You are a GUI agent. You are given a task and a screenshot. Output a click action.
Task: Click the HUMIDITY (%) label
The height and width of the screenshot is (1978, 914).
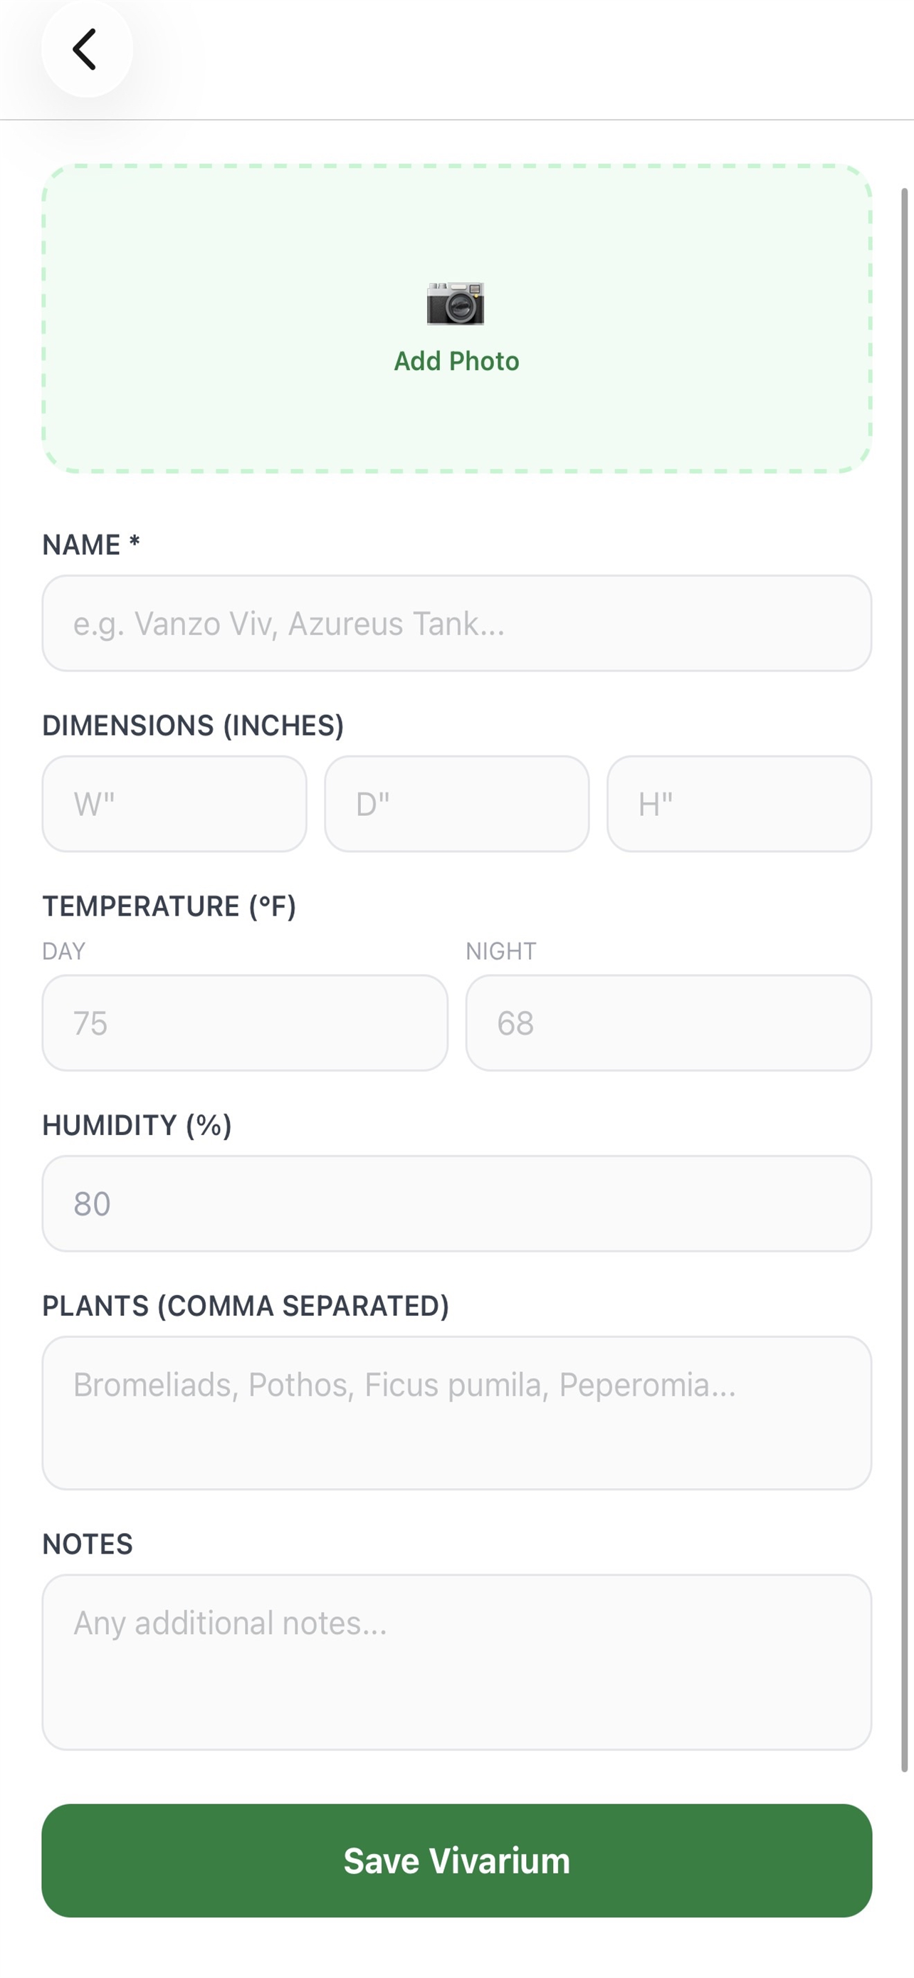coord(137,1125)
